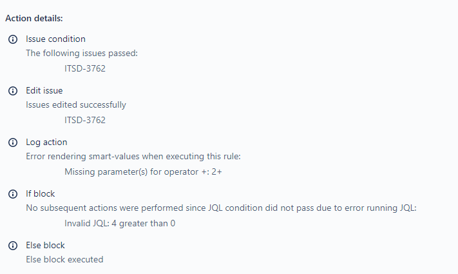Click the 'No subsequent actions were performed' message
The height and width of the screenshot is (274, 458).
click(221, 208)
